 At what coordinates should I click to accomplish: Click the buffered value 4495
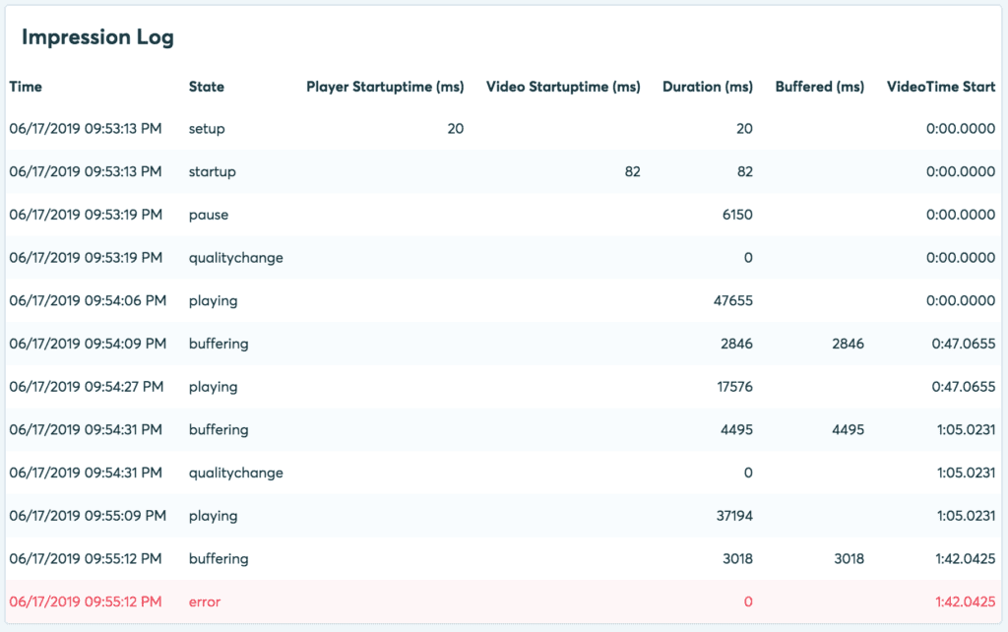click(848, 429)
